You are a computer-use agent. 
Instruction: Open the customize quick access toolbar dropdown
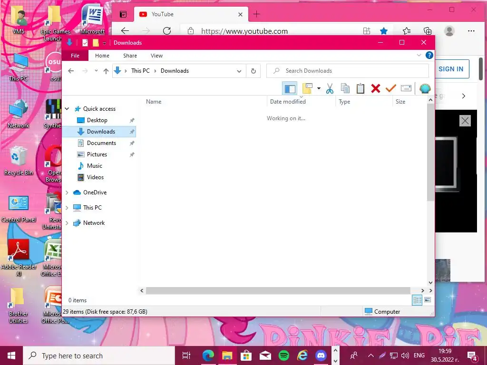pos(104,43)
